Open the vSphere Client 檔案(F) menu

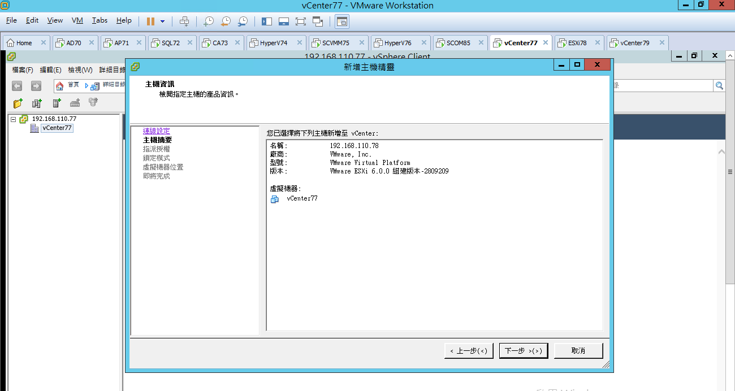pos(23,70)
